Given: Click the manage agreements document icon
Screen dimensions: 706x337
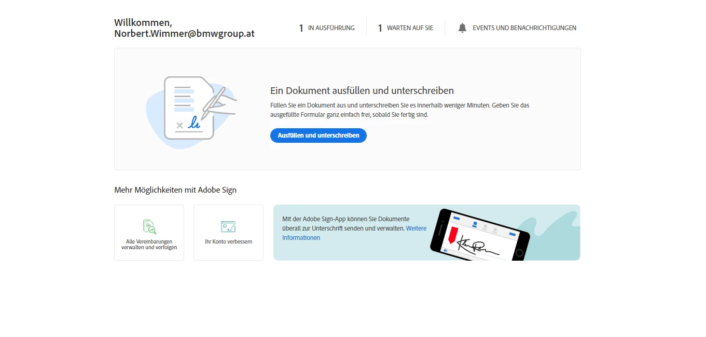Looking at the screenshot, I should point(149,226).
